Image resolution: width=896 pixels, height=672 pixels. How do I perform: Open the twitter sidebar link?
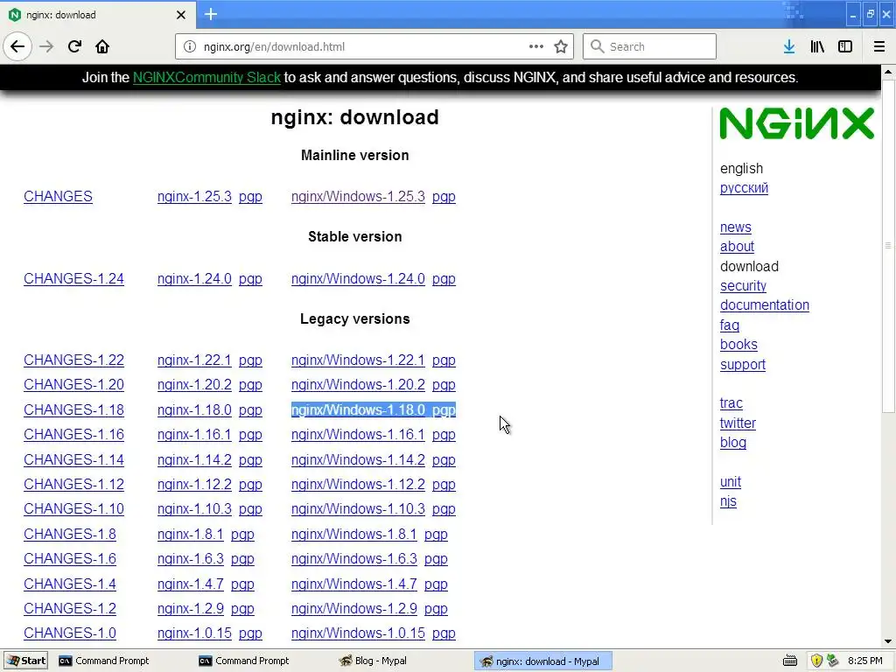(x=738, y=423)
